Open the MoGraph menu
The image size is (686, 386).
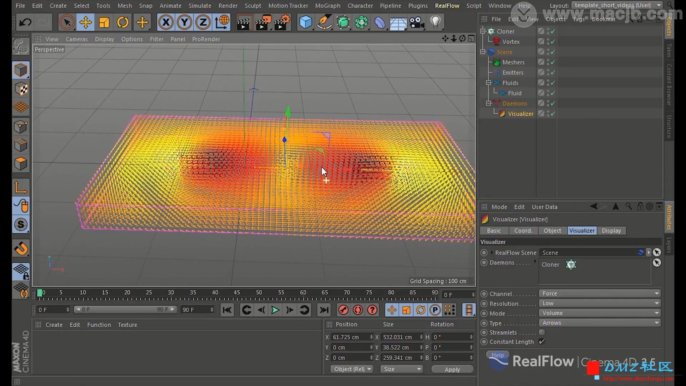(x=328, y=6)
